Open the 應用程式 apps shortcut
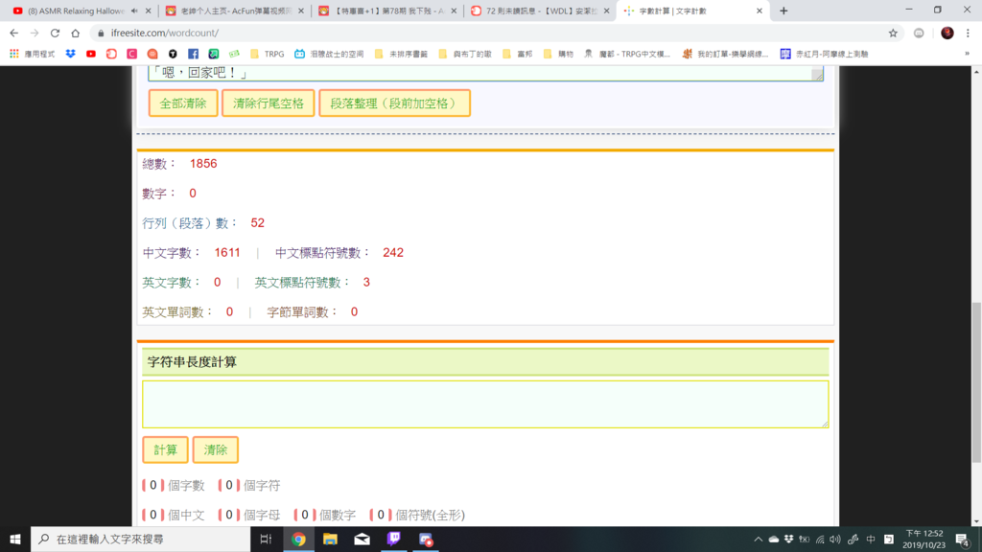This screenshot has height=552, width=982. point(32,54)
